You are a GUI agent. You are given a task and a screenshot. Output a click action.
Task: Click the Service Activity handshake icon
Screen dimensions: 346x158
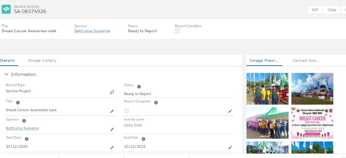tap(6, 9)
